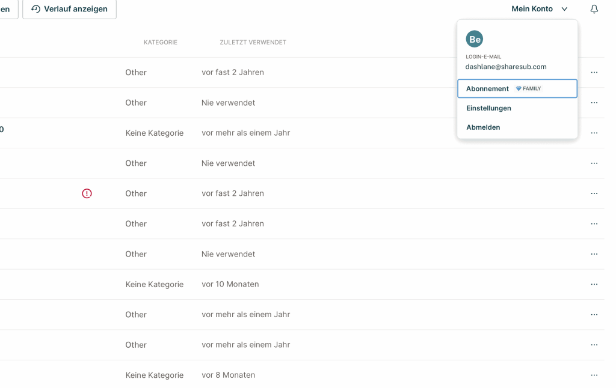Open the Abonnement menu entry
The width and height of the screenshot is (616, 388).
pos(517,89)
